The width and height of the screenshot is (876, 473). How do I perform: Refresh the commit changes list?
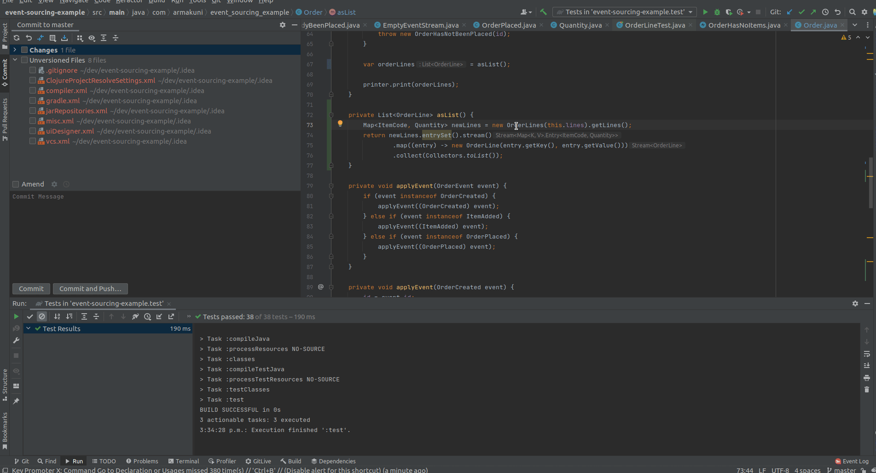[17, 38]
